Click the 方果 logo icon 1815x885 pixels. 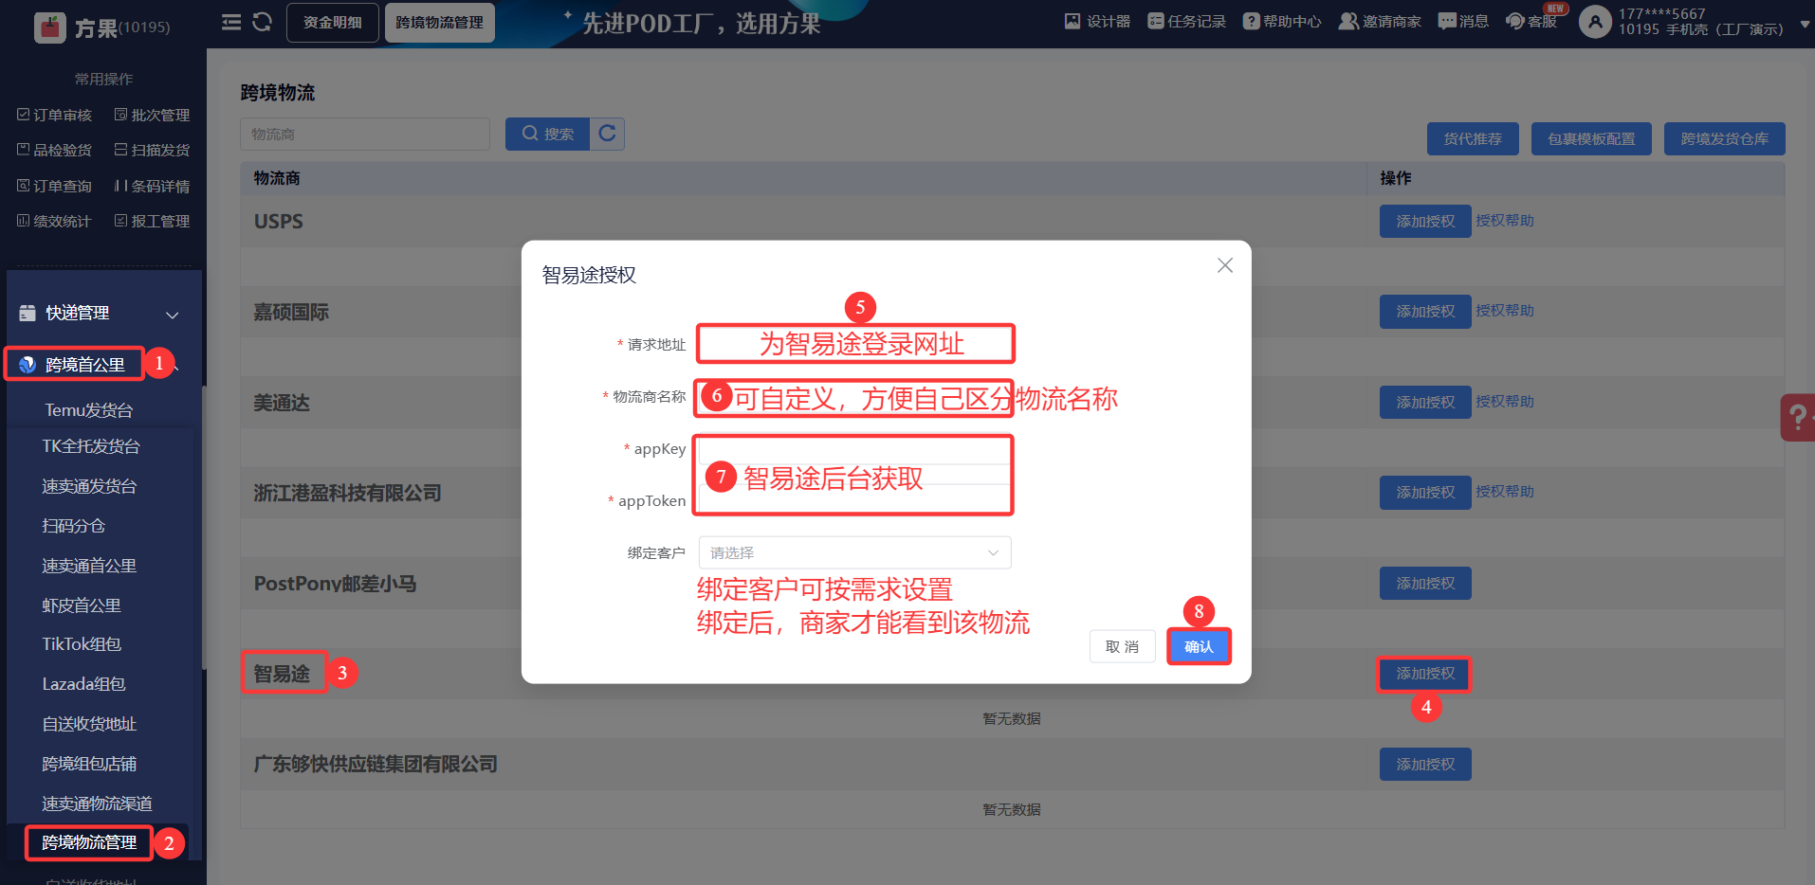(49, 27)
